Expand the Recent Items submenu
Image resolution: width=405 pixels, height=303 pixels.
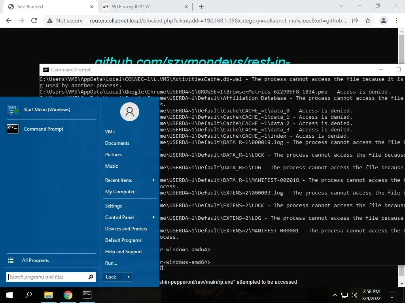pos(130,180)
